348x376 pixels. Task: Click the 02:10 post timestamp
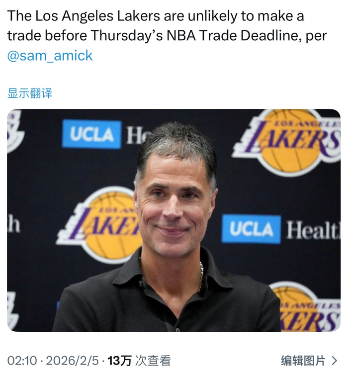22,361
